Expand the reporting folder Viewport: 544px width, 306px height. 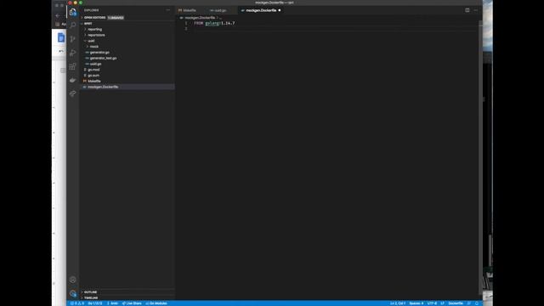[x=94, y=30]
